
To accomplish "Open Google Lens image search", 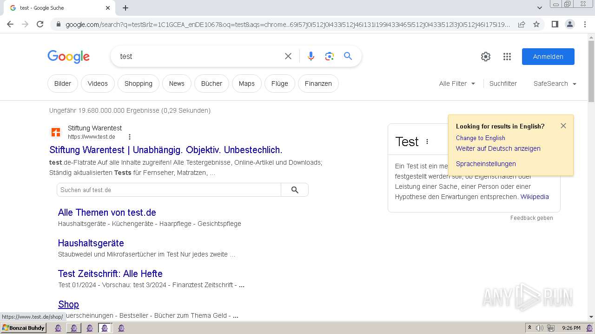I will click(330, 56).
